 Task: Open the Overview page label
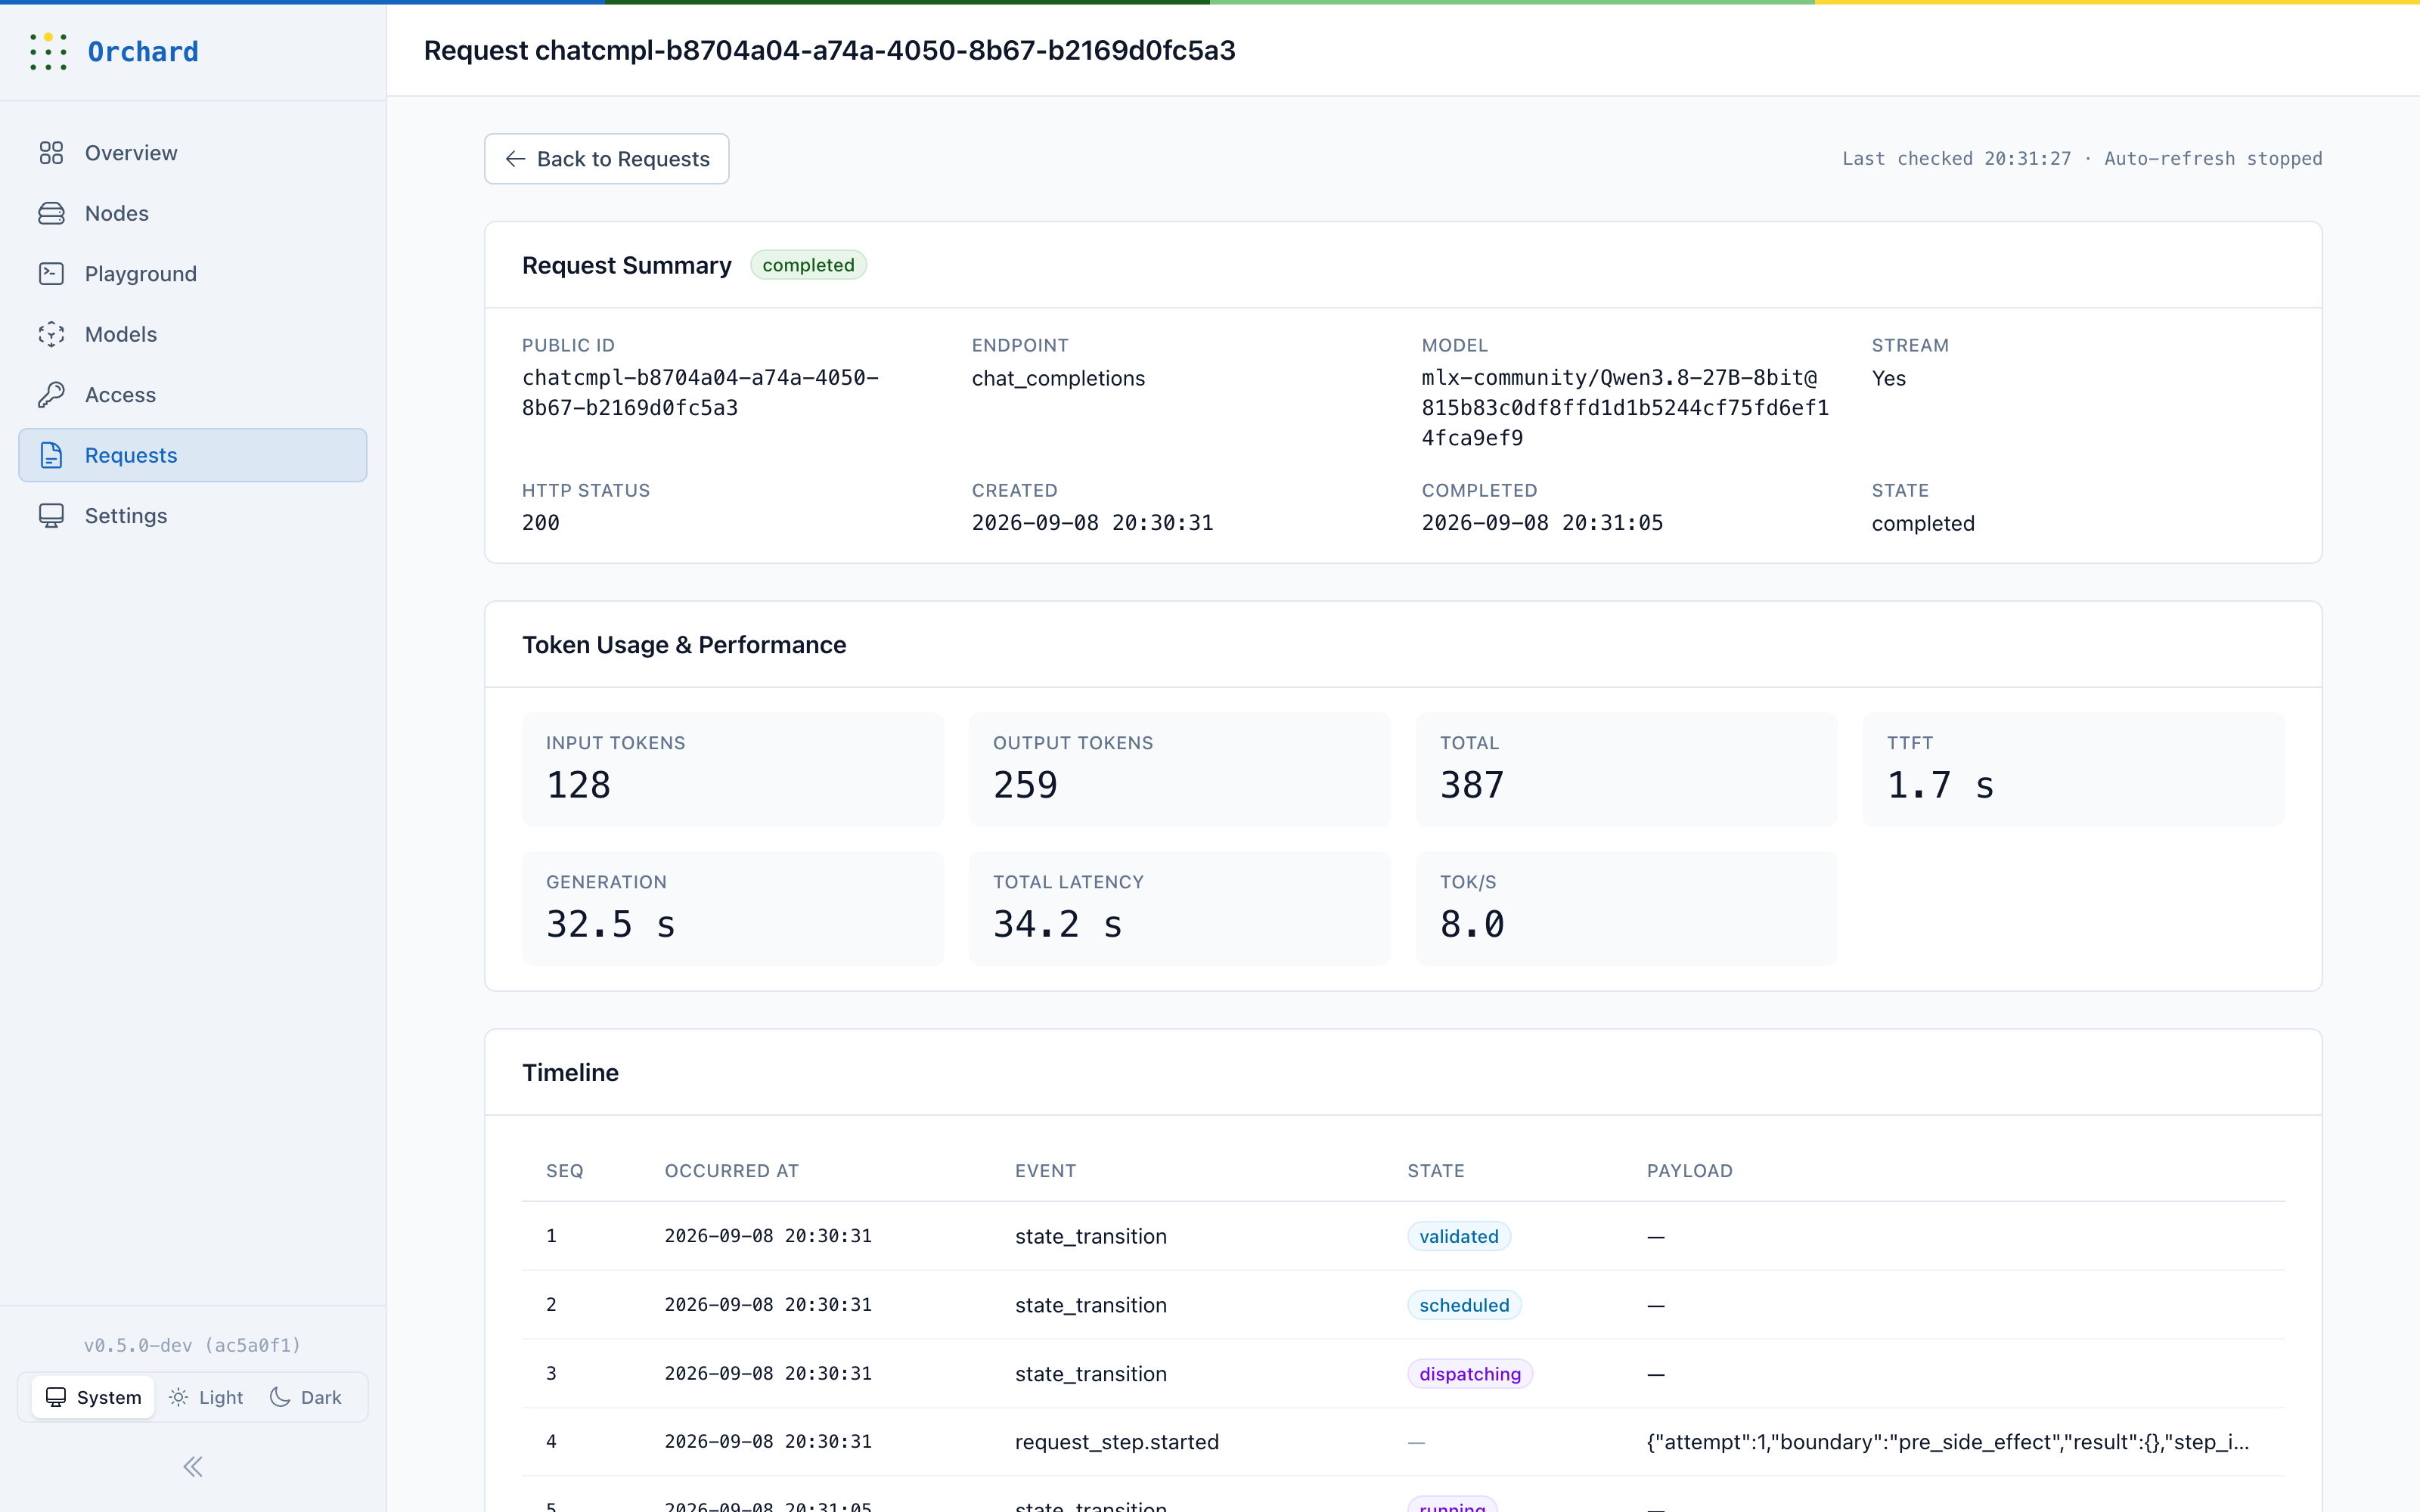click(131, 153)
